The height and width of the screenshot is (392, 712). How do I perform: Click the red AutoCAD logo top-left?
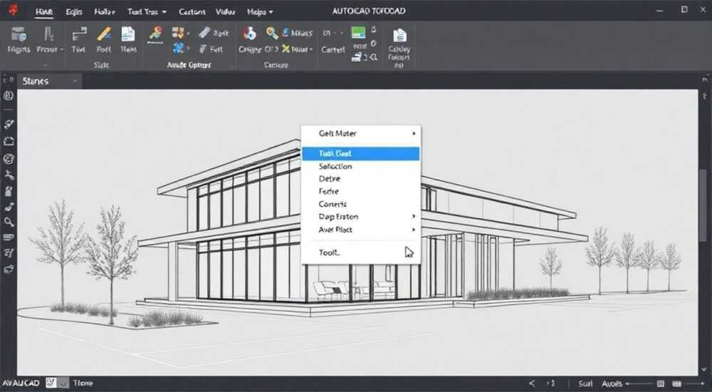[x=14, y=10]
